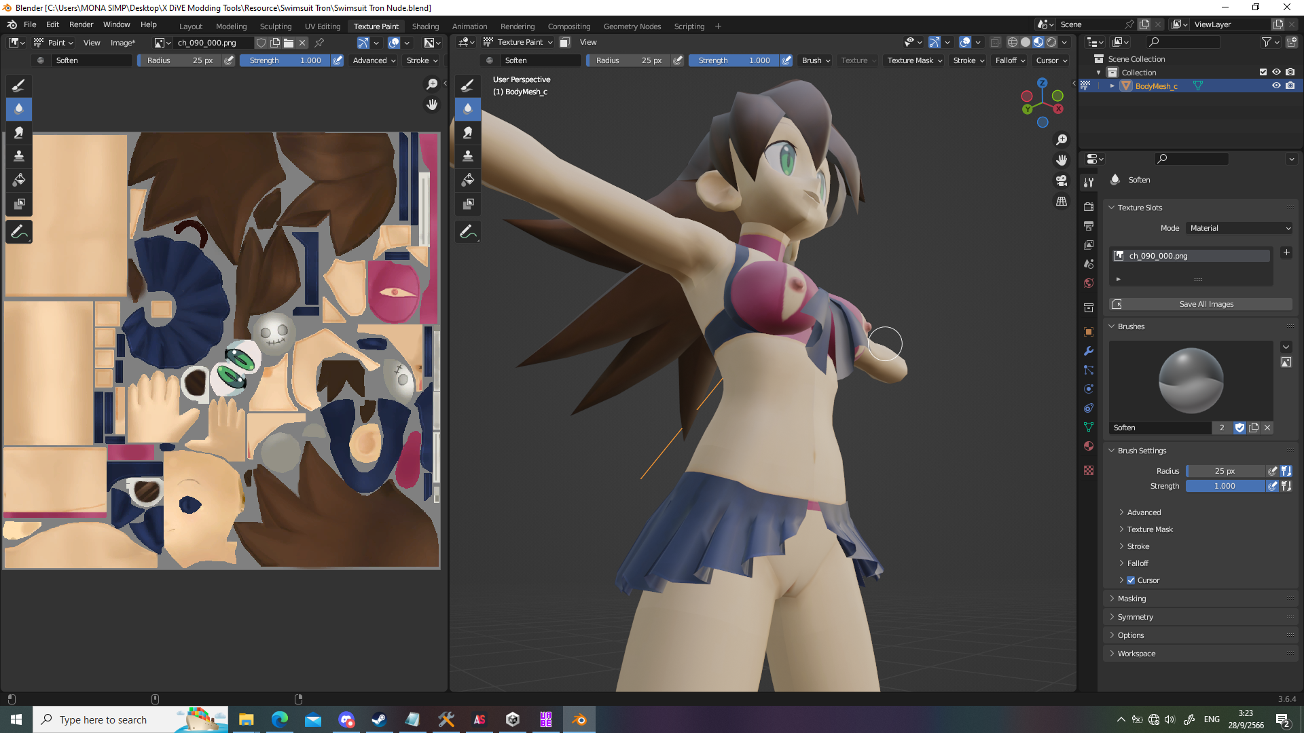The image size is (1304, 733).
Task: Uncheck the Cursor checkbox in Brush Settings
Action: click(1131, 580)
